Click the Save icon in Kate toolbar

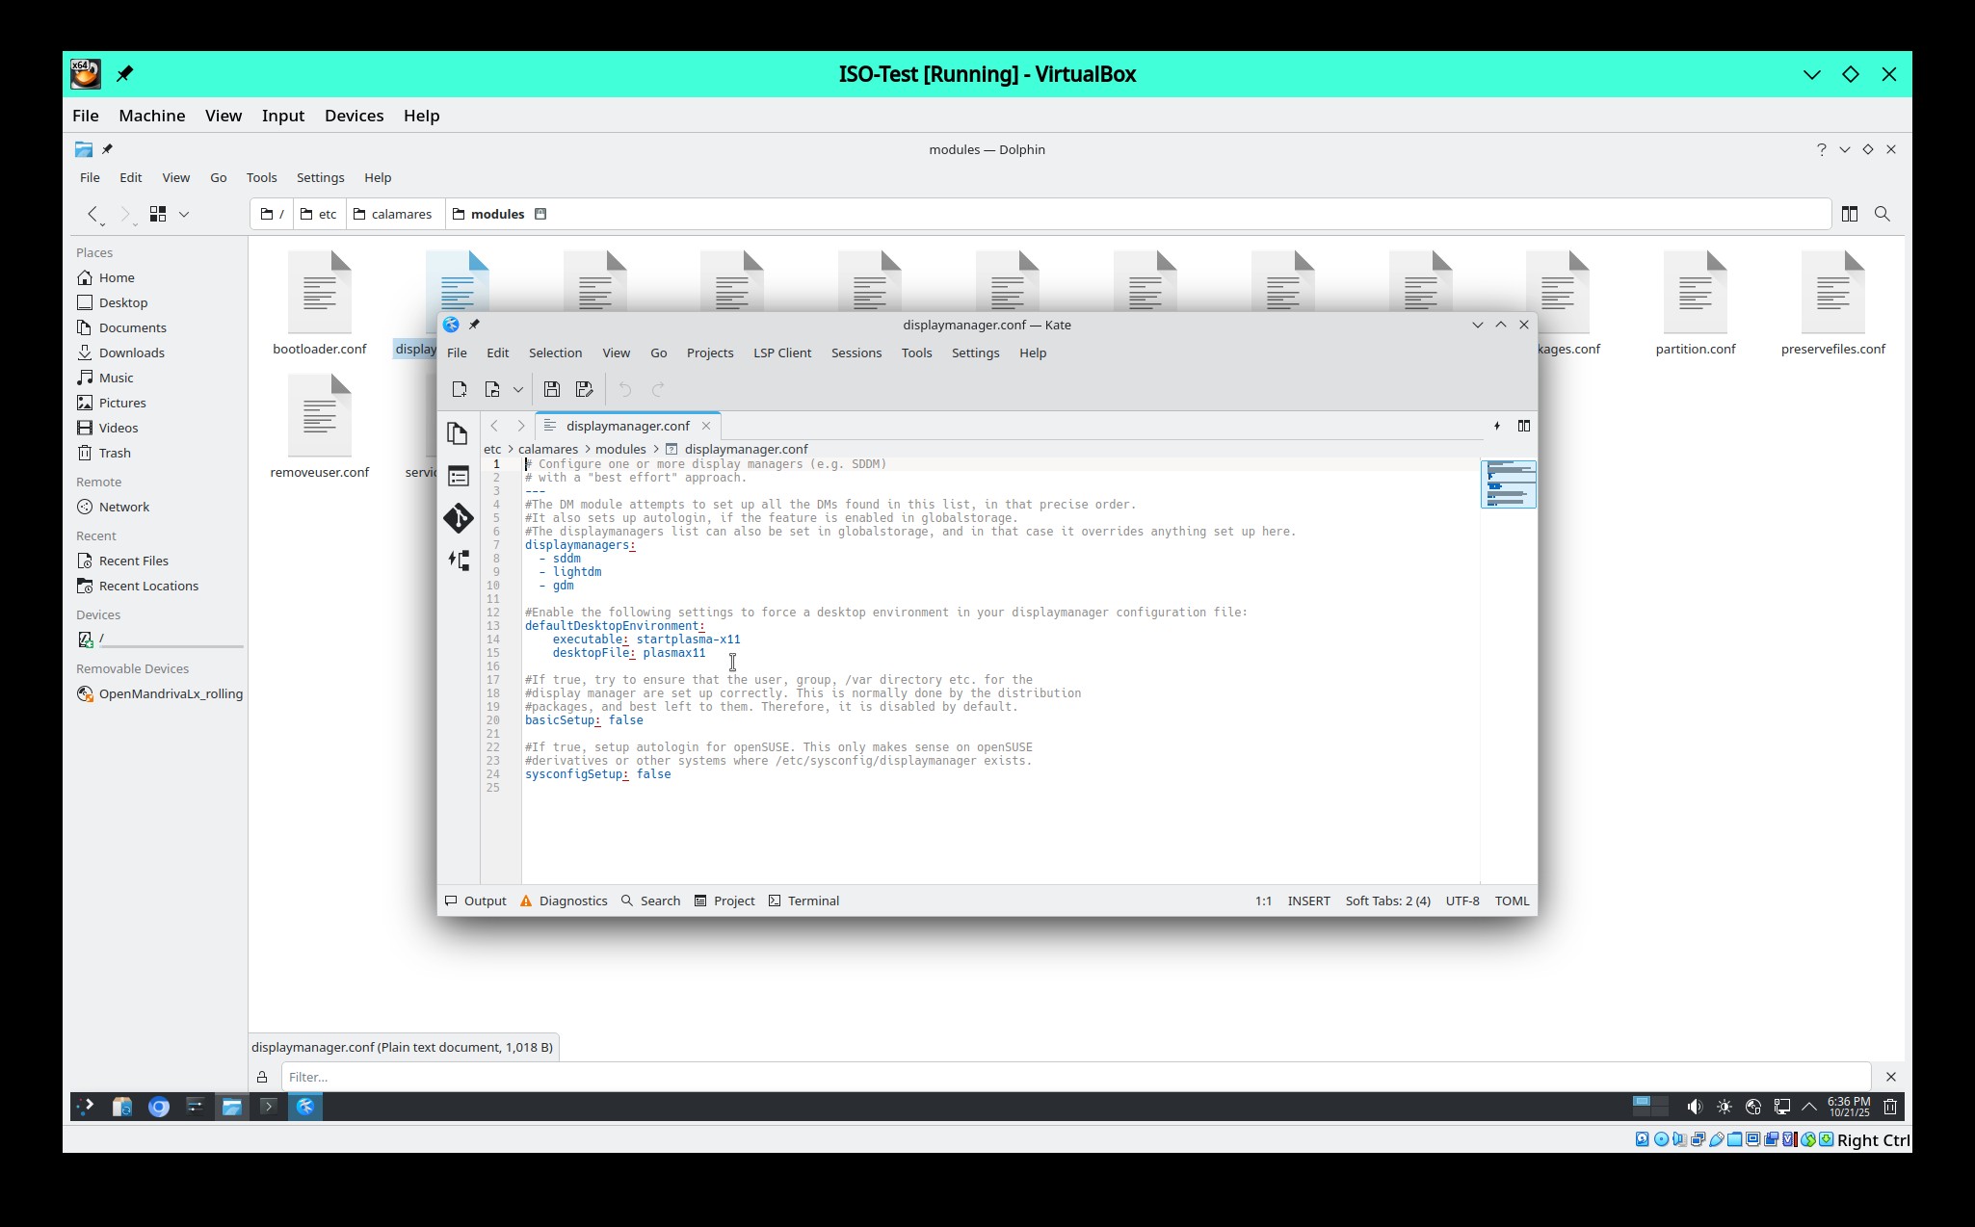point(551,389)
